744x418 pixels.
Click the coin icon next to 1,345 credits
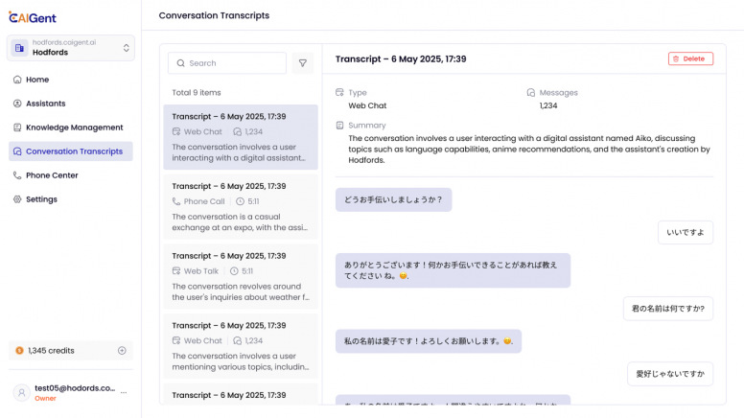[19, 351]
